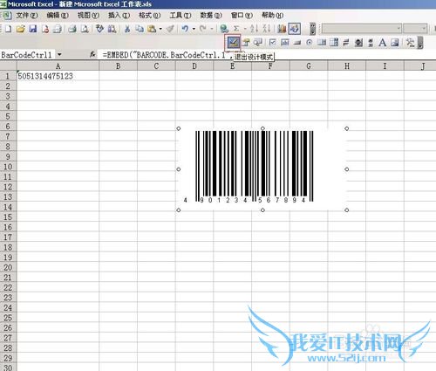Save the workbook with floppy icon

pyautogui.click(x=32, y=29)
